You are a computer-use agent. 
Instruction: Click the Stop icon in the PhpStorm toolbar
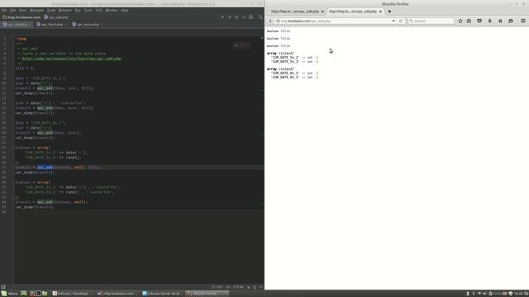(x=243, y=17)
